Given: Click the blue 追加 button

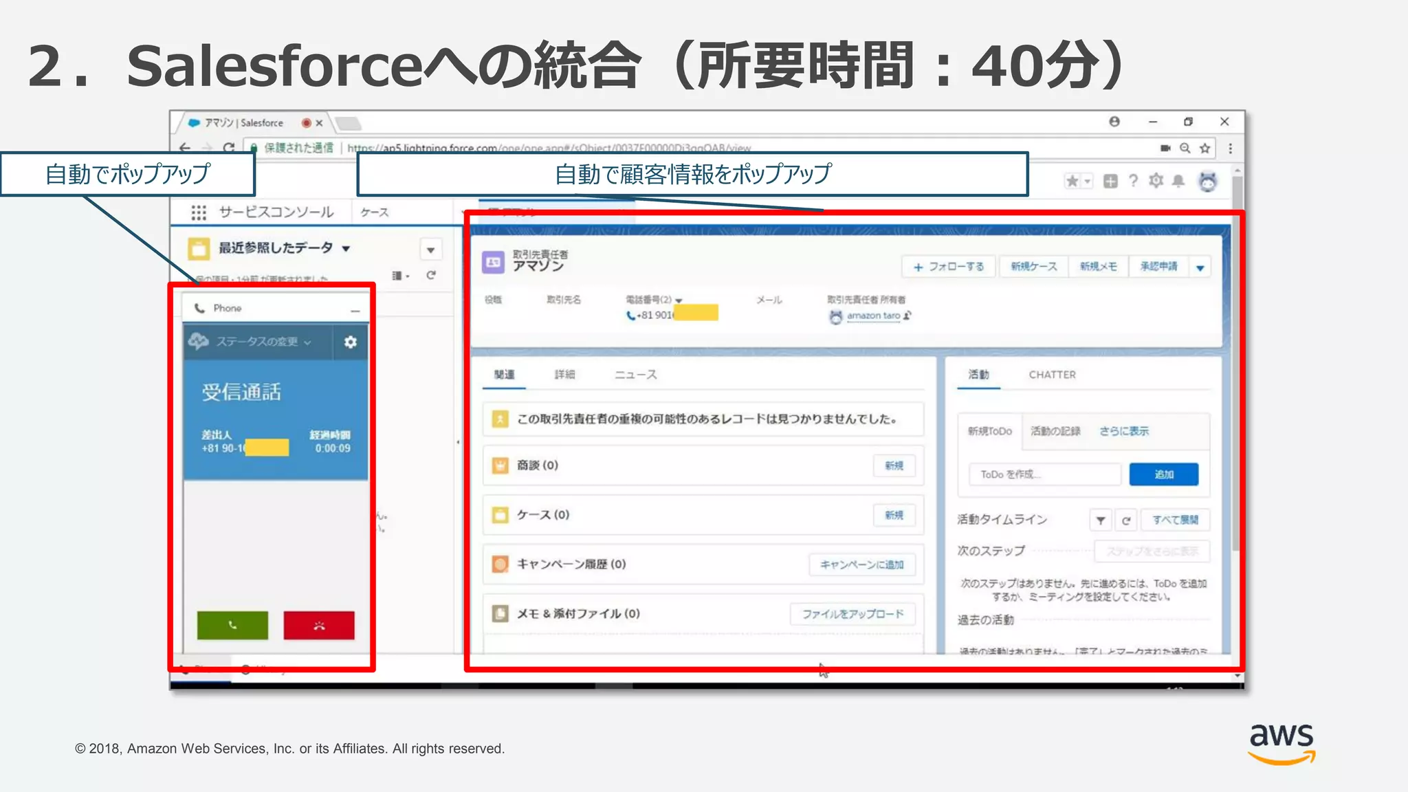Looking at the screenshot, I should pos(1164,474).
